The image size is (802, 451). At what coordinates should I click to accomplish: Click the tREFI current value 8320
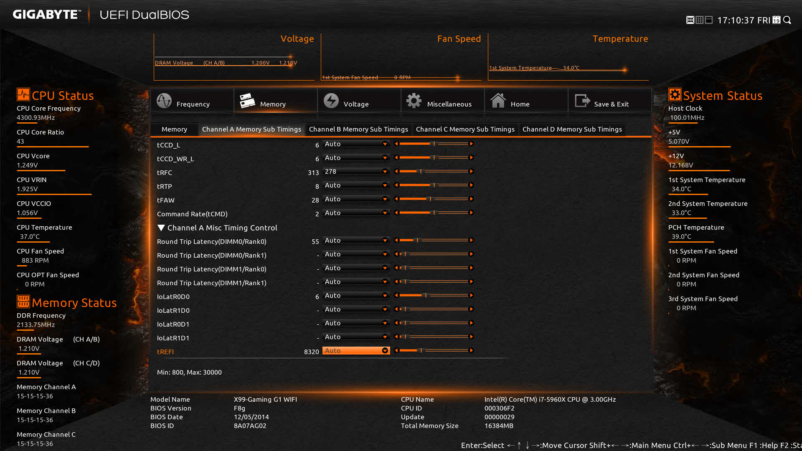312,352
